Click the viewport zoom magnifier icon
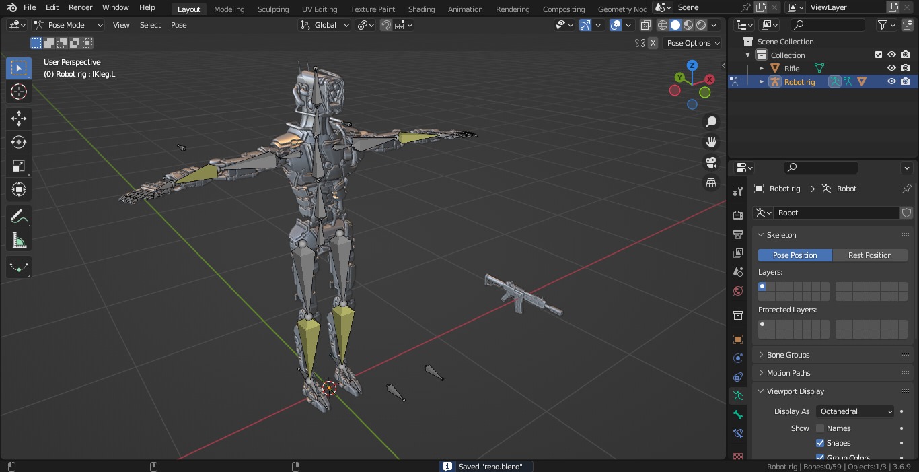This screenshot has height=472, width=919. 711,122
